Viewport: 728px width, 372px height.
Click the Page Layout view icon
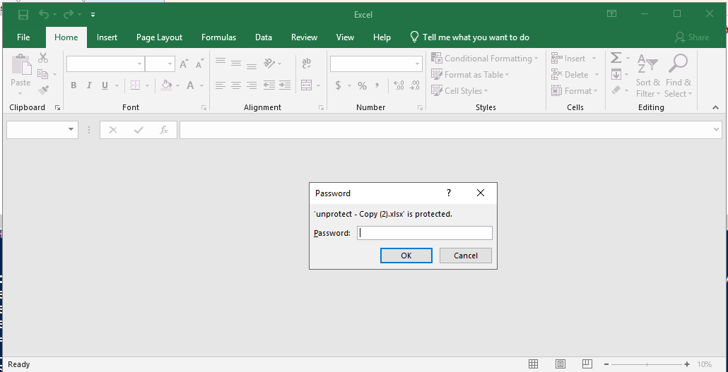pos(560,364)
